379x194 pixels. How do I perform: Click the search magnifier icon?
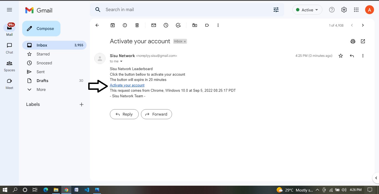(98, 10)
